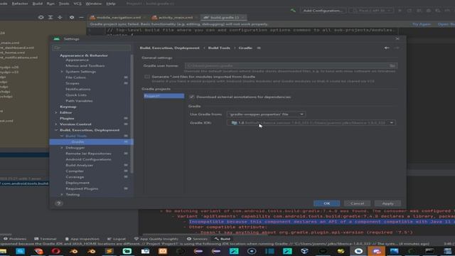Toggle Generate *.iml files checkbox
The width and height of the screenshot is (455, 256).
147,77
